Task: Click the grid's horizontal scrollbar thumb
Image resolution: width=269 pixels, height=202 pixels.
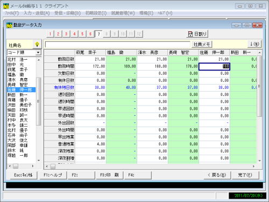Action: [53, 166]
